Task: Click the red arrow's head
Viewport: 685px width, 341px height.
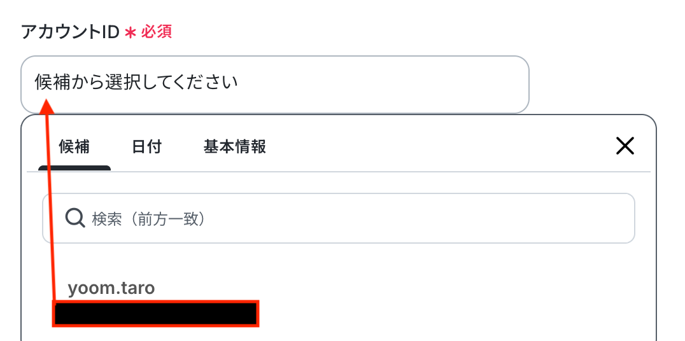Action: pyautogui.click(x=46, y=105)
